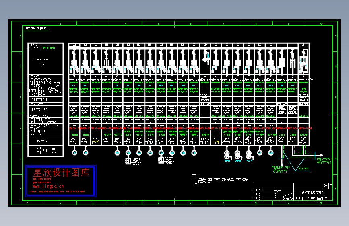The width and height of the screenshot is (349, 226).
Task: Click transformer symbol below the 6418 column
Action: coord(249,155)
